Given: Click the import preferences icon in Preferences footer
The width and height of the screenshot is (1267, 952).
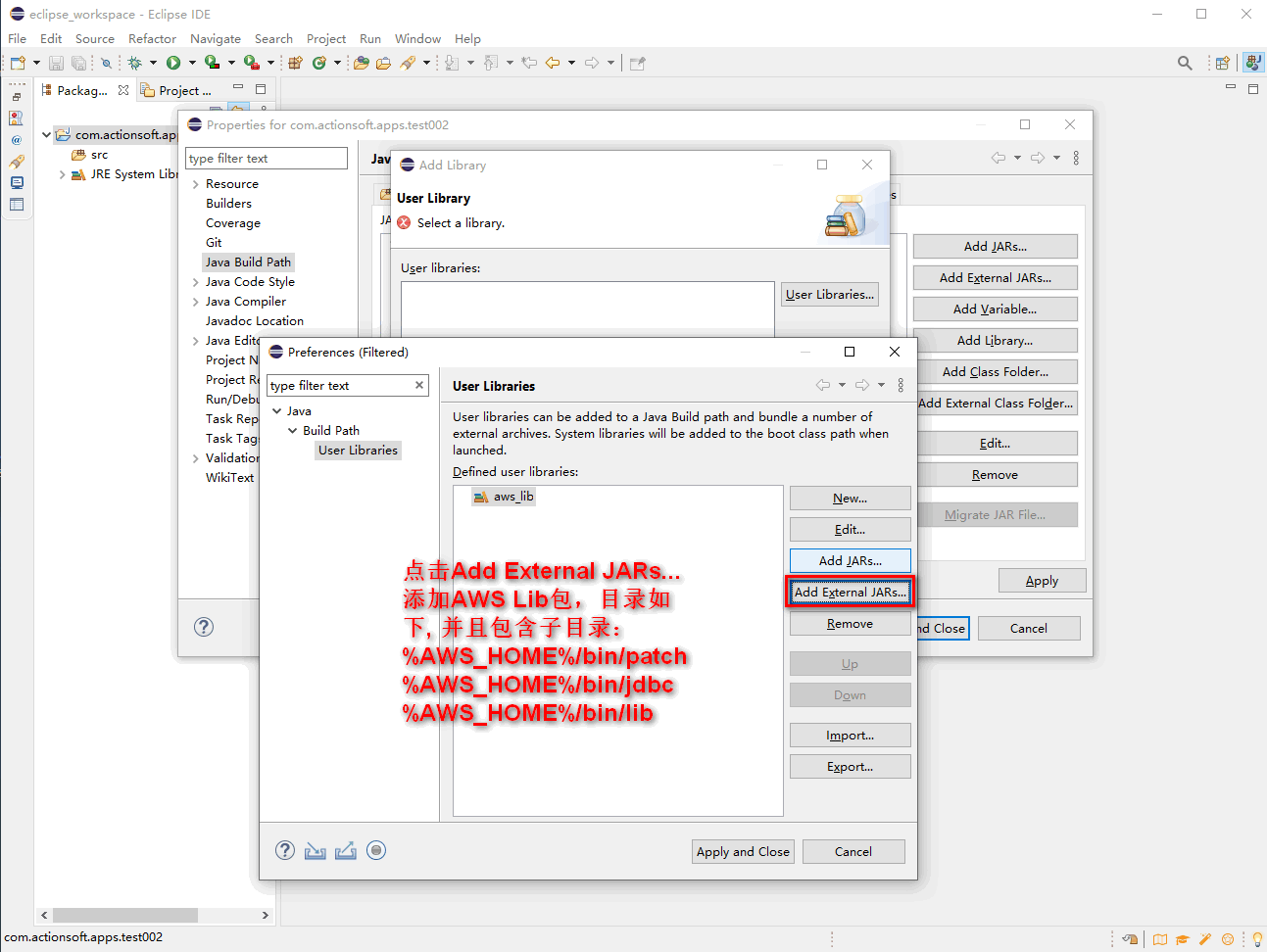Looking at the screenshot, I should point(315,850).
